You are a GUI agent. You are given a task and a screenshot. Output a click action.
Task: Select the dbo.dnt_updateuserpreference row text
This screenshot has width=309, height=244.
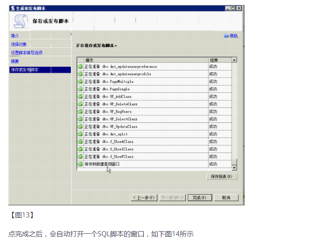[121, 67]
